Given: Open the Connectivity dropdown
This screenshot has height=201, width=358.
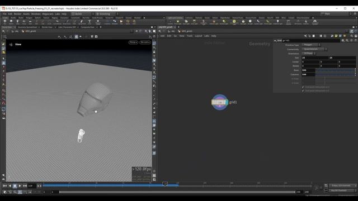Looking at the screenshot, I should point(314,49).
